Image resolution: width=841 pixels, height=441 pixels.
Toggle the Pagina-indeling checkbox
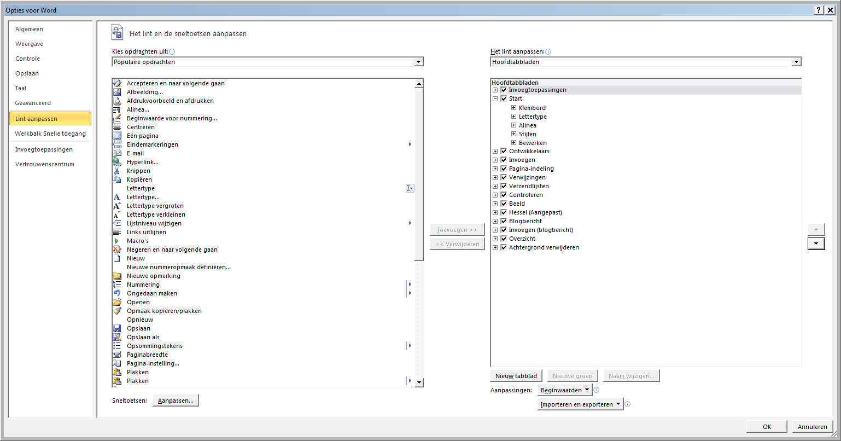click(x=504, y=169)
